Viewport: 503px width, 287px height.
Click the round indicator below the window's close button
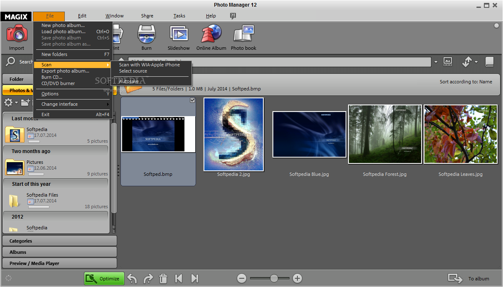496,26
